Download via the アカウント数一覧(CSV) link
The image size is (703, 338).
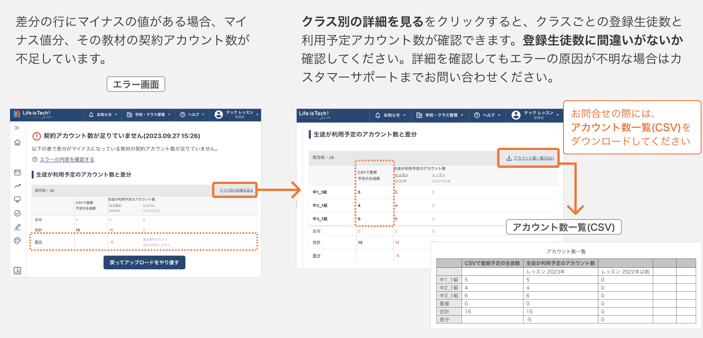[533, 158]
